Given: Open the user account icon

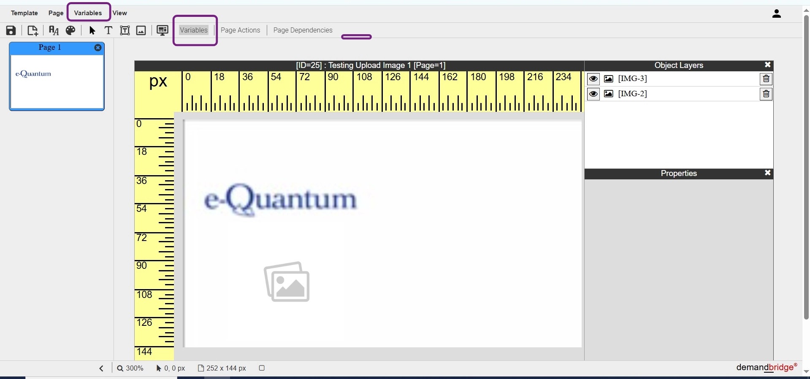Looking at the screenshot, I should pos(777,14).
